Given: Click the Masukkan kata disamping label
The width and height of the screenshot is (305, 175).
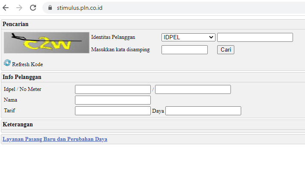Looking at the screenshot, I should pyautogui.click(x=120, y=50).
